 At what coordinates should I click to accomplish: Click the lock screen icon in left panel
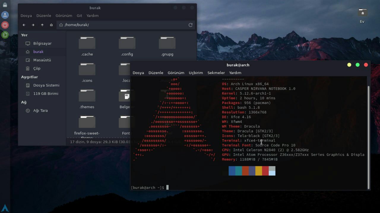pyautogui.click(x=5, y=5)
